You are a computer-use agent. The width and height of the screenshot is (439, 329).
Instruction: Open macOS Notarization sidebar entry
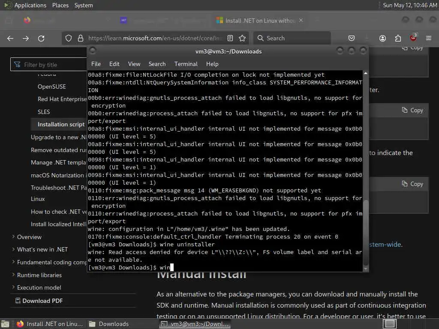[x=58, y=175]
